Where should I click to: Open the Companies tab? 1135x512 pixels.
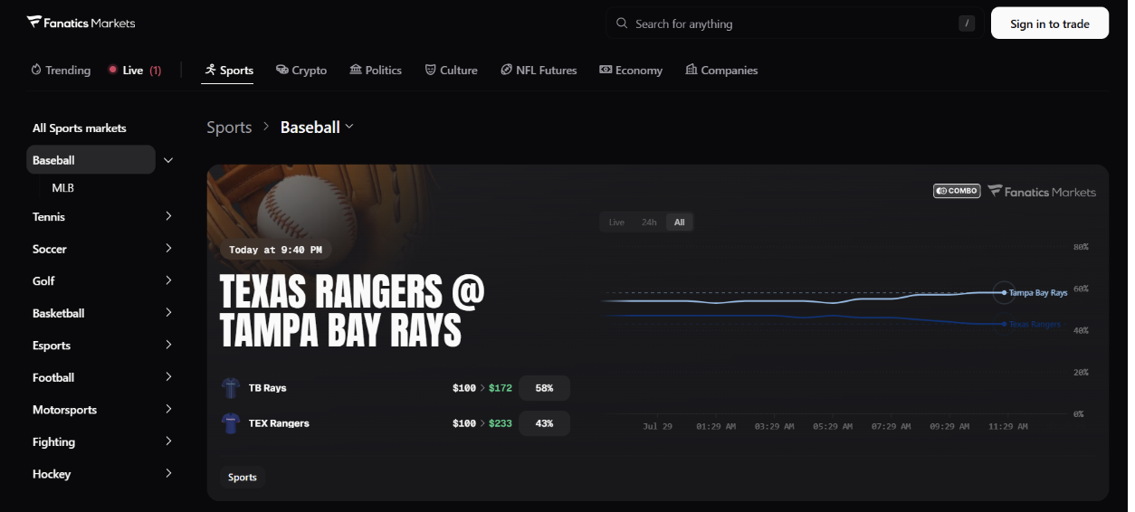tap(721, 70)
